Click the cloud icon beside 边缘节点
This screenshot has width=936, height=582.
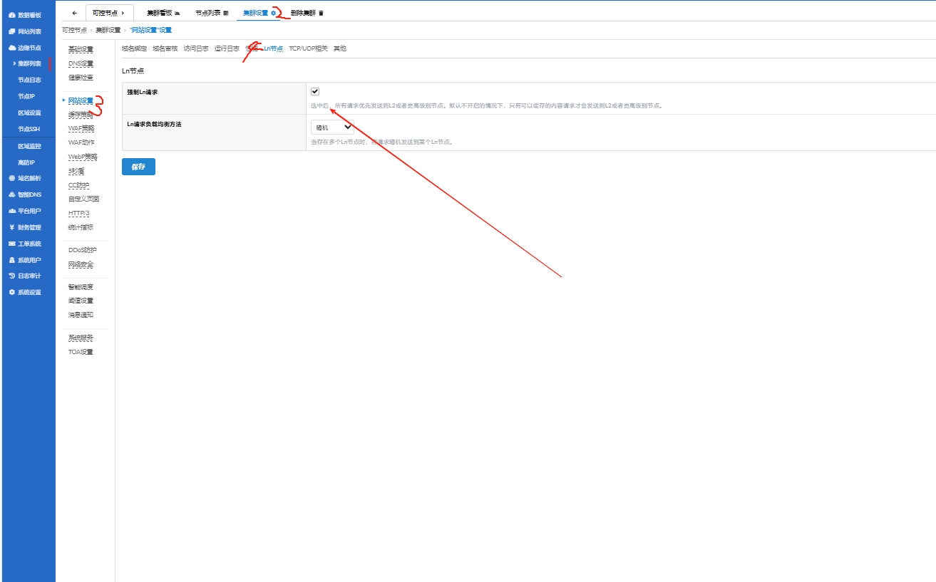point(12,48)
